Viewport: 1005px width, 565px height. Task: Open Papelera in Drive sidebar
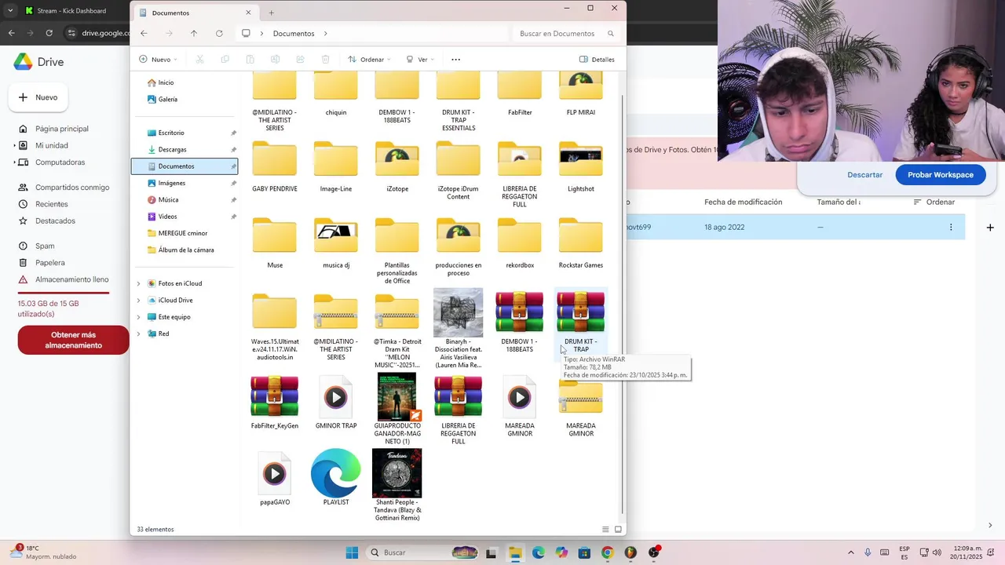[x=50, y=263]
